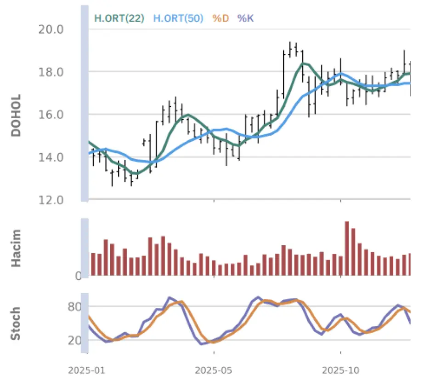Select the tallest bar in Hacim panel
The height and width of the screenshot is (387, 441).
(347, 248)
